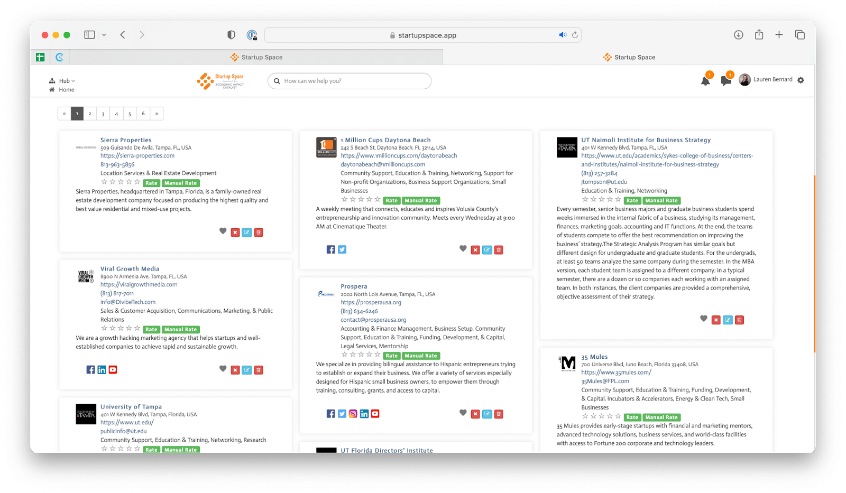Set the first star rating for Sierra Properties

(x=104, y=182)
